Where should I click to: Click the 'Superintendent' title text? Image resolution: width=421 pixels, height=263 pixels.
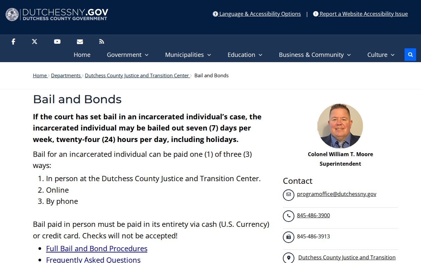click(x=340, y=163)
